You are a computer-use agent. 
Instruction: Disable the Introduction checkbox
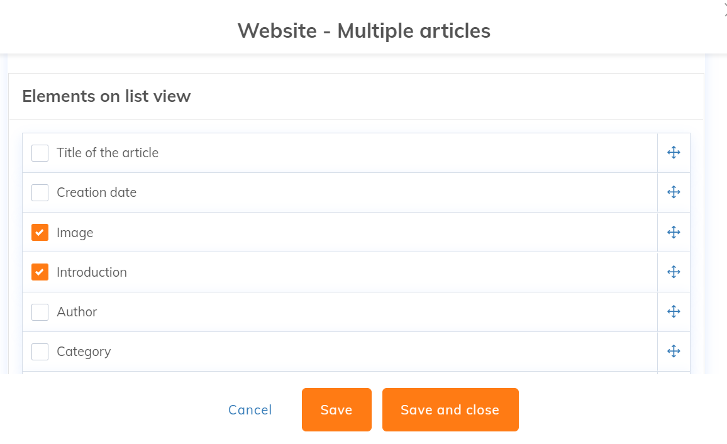[x=40, y=272]
